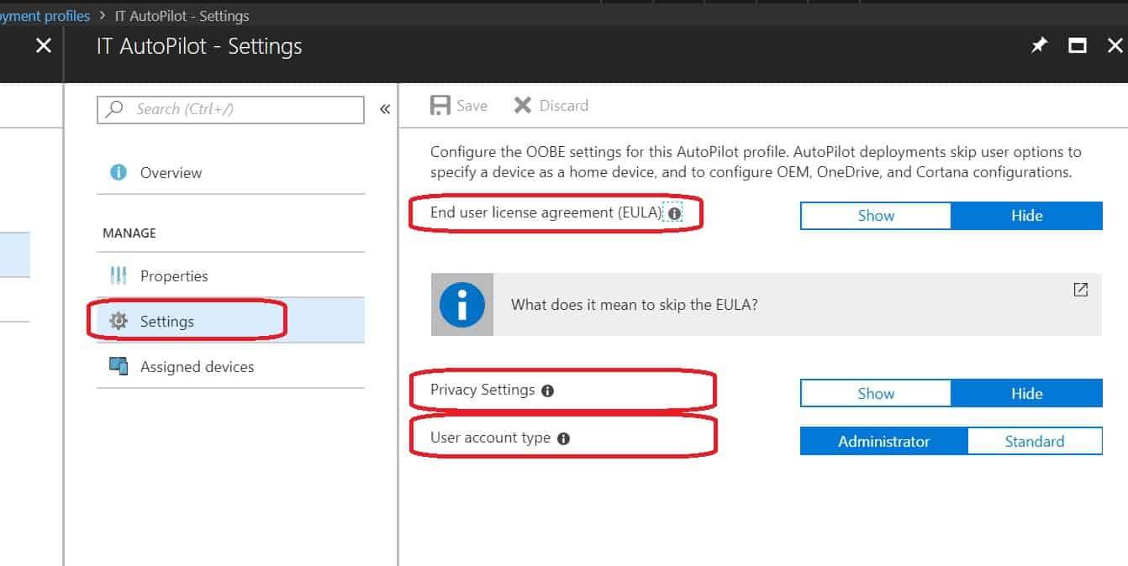This screenshot has height=566, width=1128.
Task: Click the "Privacy Settings" label
Action: click(482, 390)
